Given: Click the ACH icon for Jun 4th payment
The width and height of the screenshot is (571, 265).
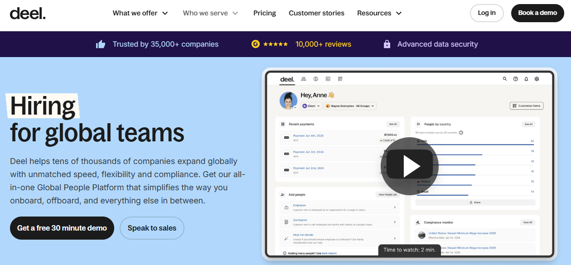Looking at the screenshot, I should tap(286, 138).
